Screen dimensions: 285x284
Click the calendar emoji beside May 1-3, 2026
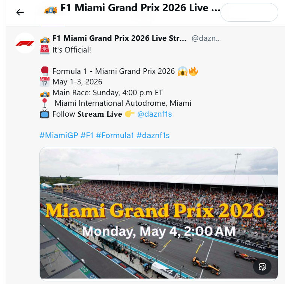45,82
